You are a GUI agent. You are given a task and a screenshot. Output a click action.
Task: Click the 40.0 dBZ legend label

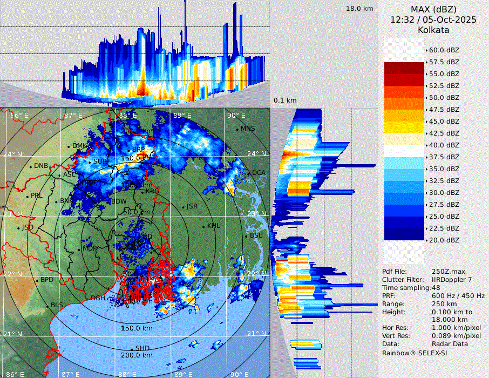pos(444,145)
